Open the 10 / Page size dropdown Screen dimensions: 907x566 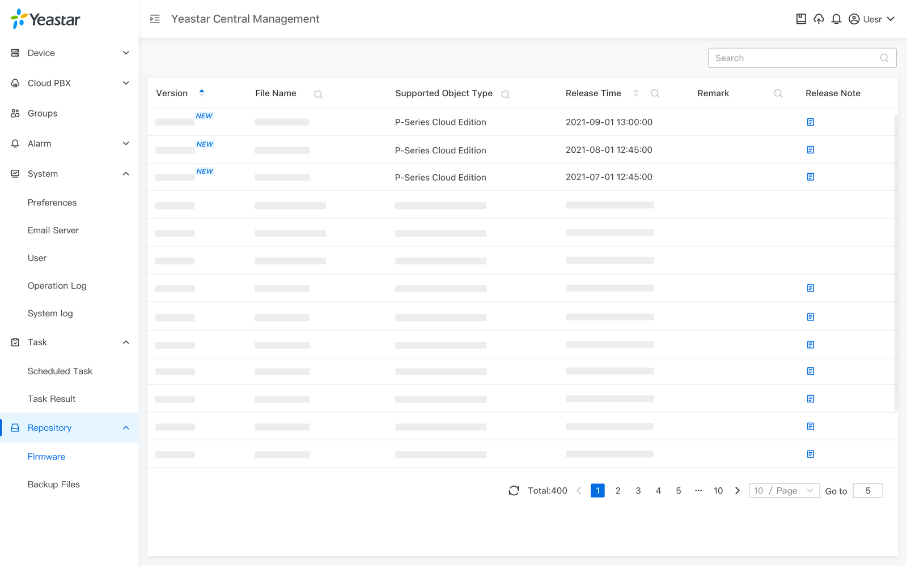point(784,491)
